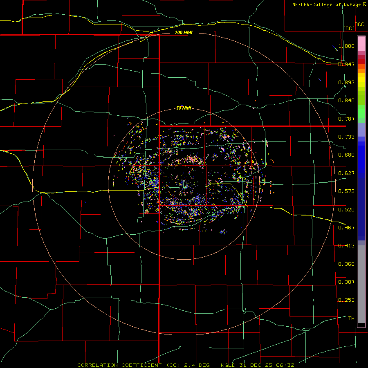This screenshot has height=368, width=368.
Task: Click the 0.573 scale value
Action: pos(346,191)
